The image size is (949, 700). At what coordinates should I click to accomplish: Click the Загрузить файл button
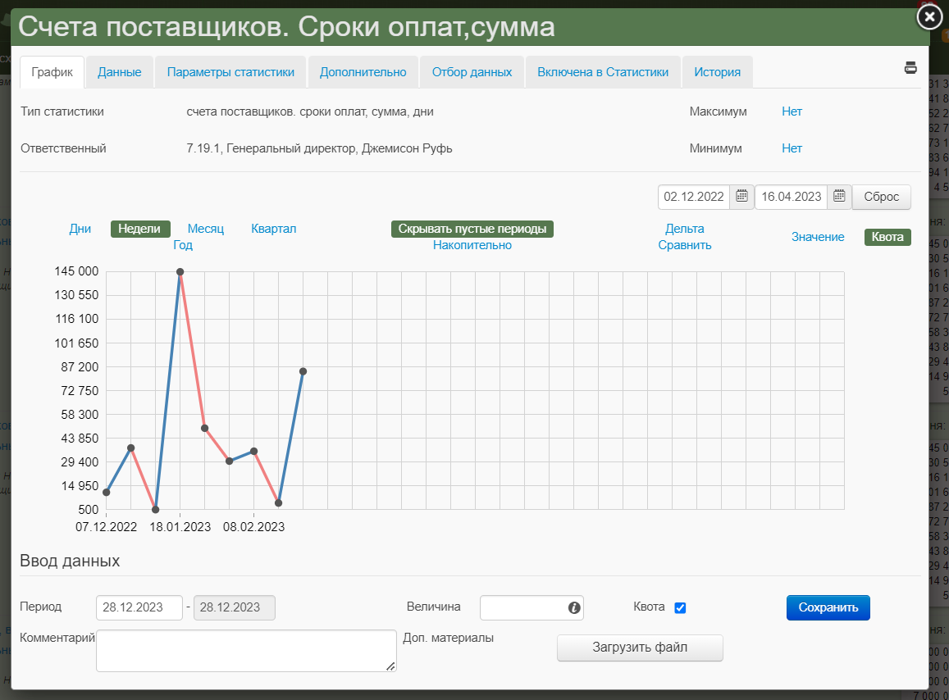click(640, 648)
